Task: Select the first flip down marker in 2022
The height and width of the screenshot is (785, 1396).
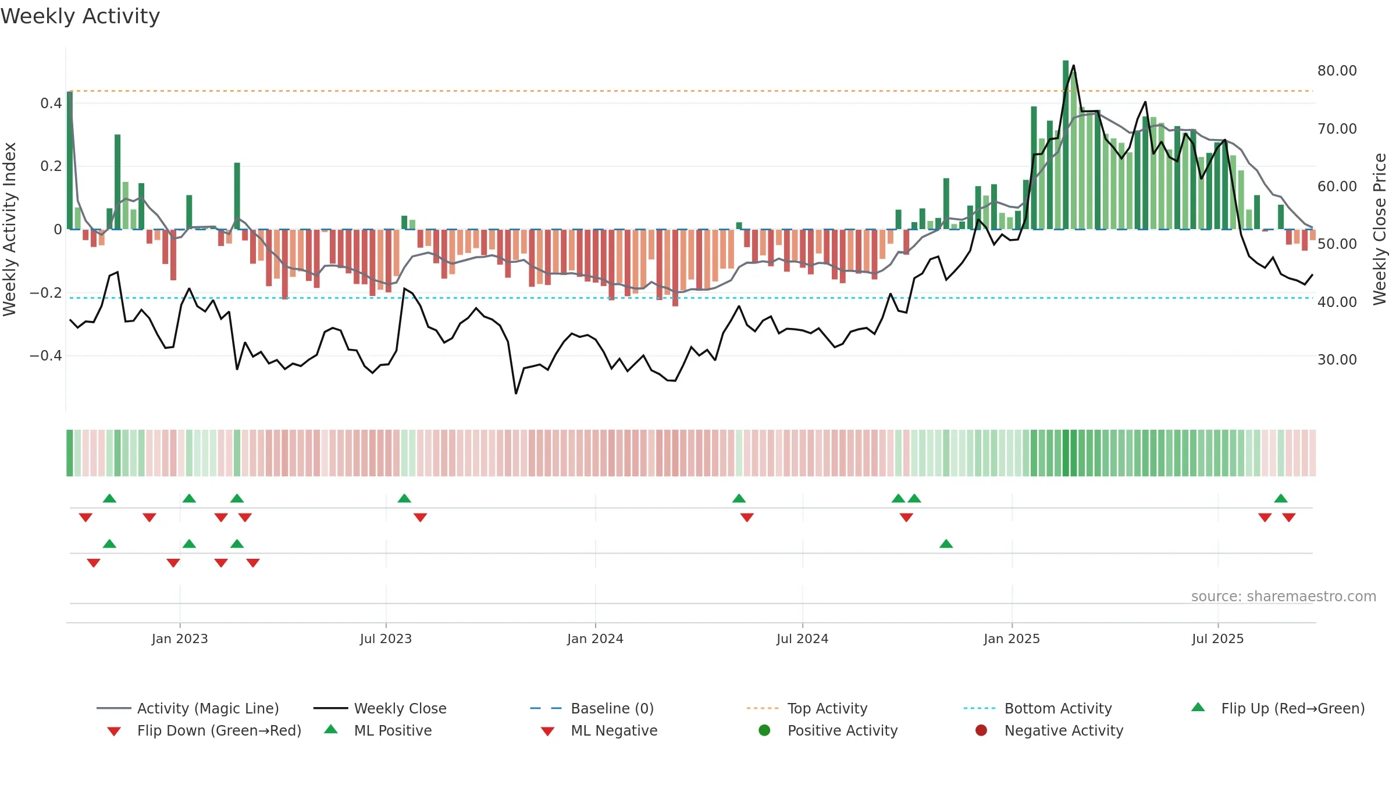Action: pyautogui.click(x=86, y=518)
